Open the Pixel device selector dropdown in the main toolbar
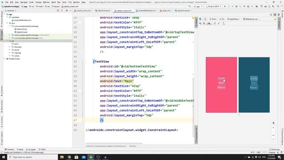This screenshot has height=160, width=284. (213, 7)
